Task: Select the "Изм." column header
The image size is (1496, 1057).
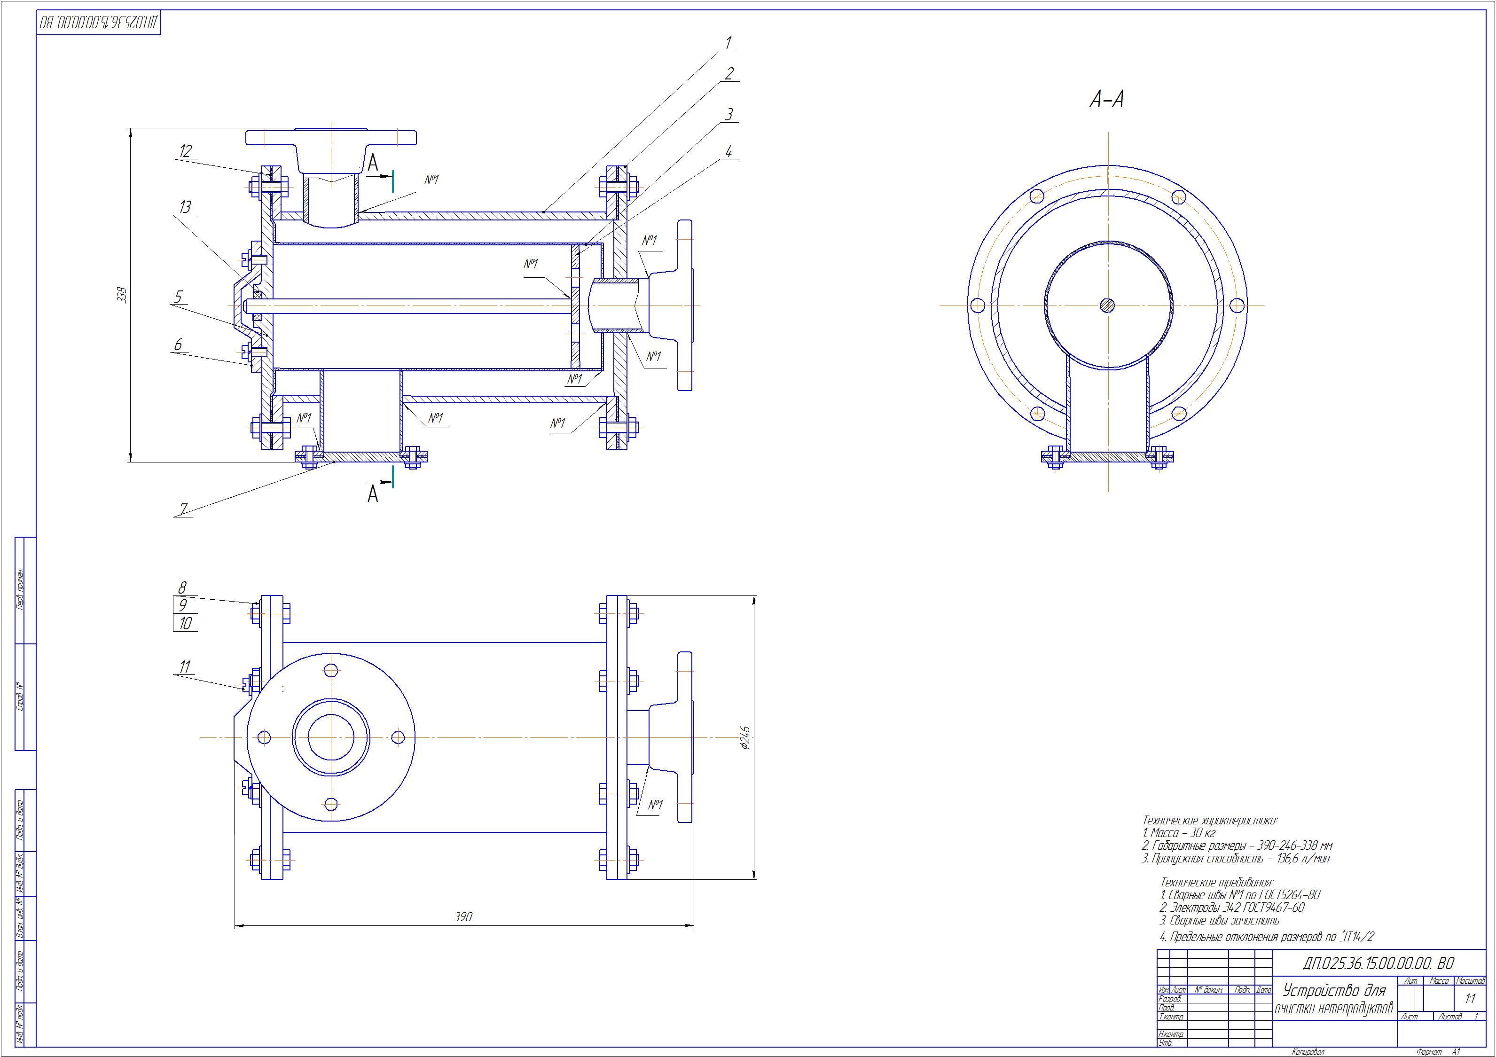Action: (x=1164, y=990)
